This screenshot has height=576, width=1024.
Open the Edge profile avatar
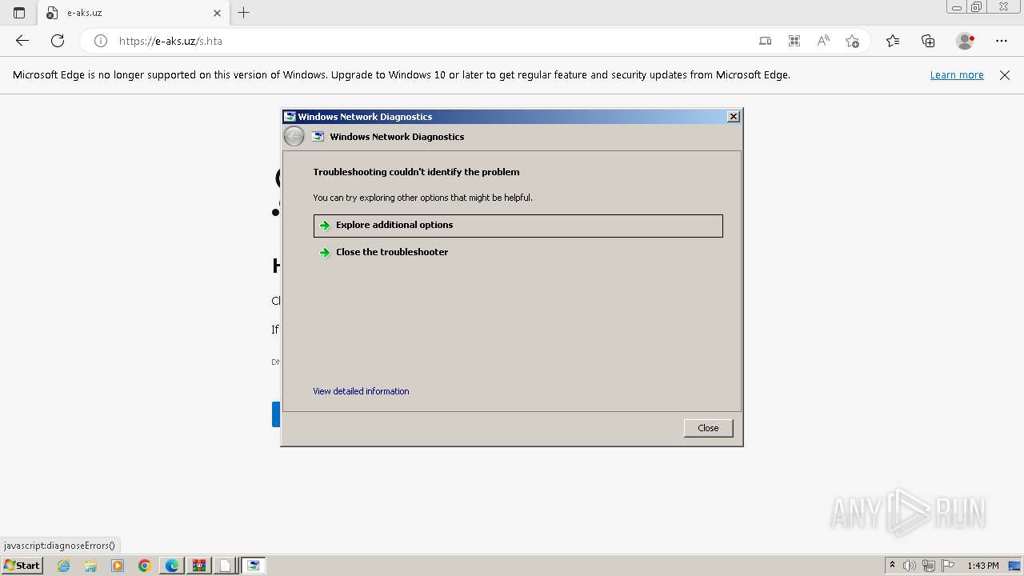pos(965,41)
